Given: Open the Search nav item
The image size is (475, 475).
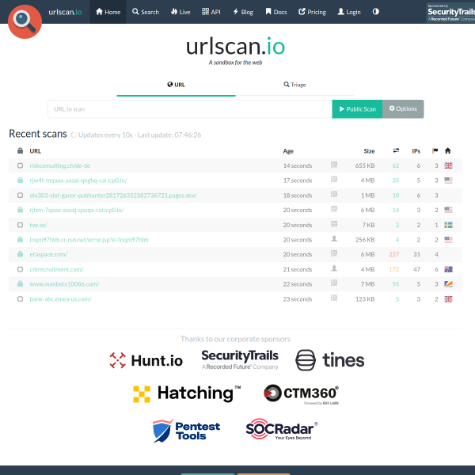Looking at the screenshot, I should tap(146, 12).
